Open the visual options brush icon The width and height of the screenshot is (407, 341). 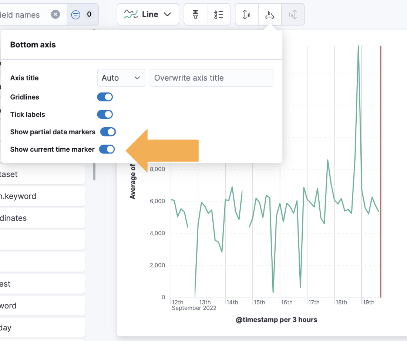(x=195, y=14)
